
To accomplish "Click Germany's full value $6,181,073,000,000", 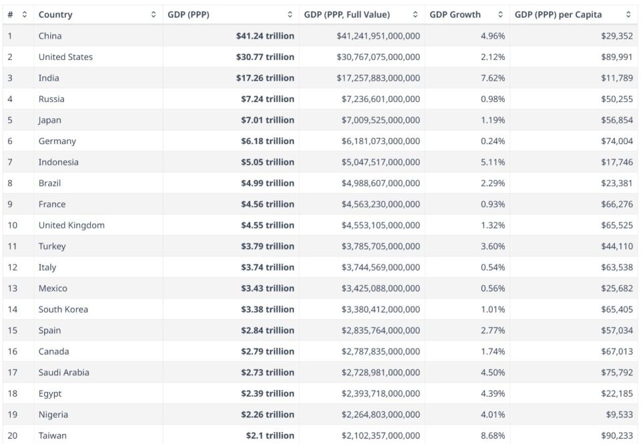I will [x=379, y=141].
